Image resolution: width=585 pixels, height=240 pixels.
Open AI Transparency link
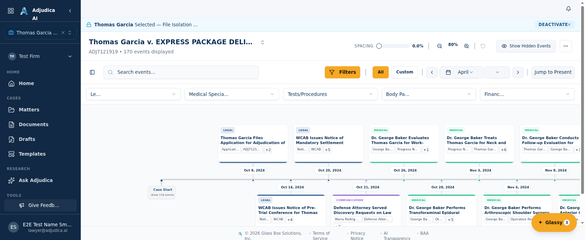coord(397,236)
